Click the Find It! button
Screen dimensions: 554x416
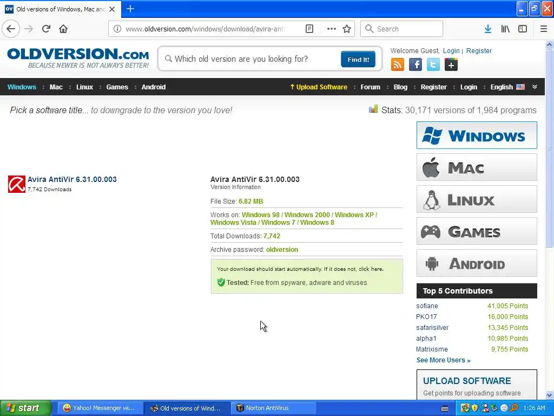tap(358, 59)
